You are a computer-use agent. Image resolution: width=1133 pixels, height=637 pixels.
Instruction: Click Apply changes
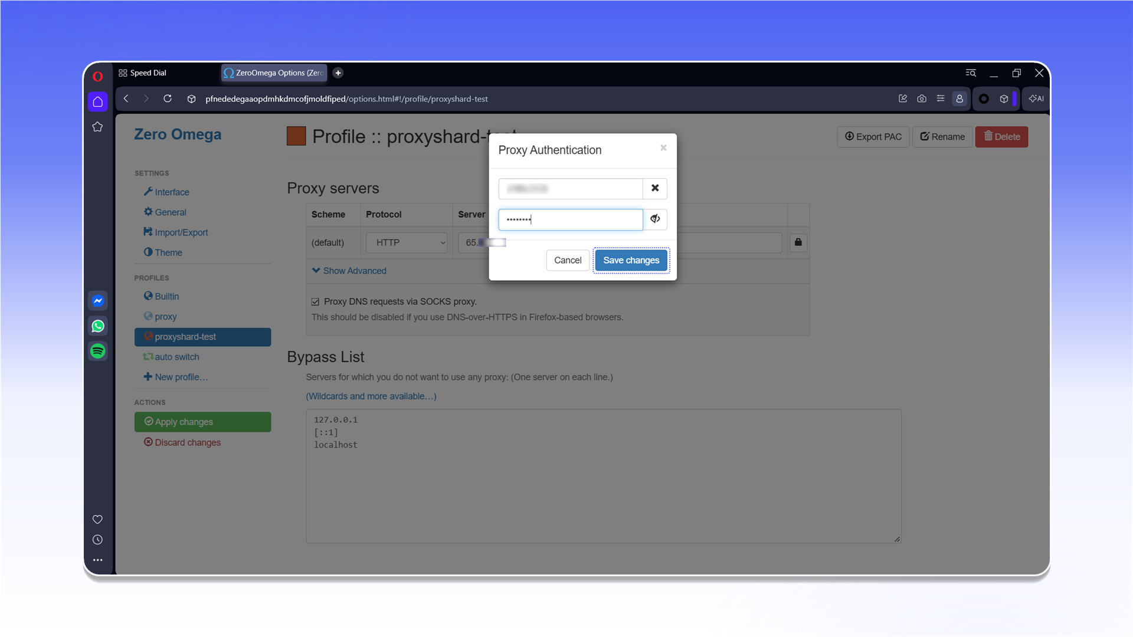(202, 422)
